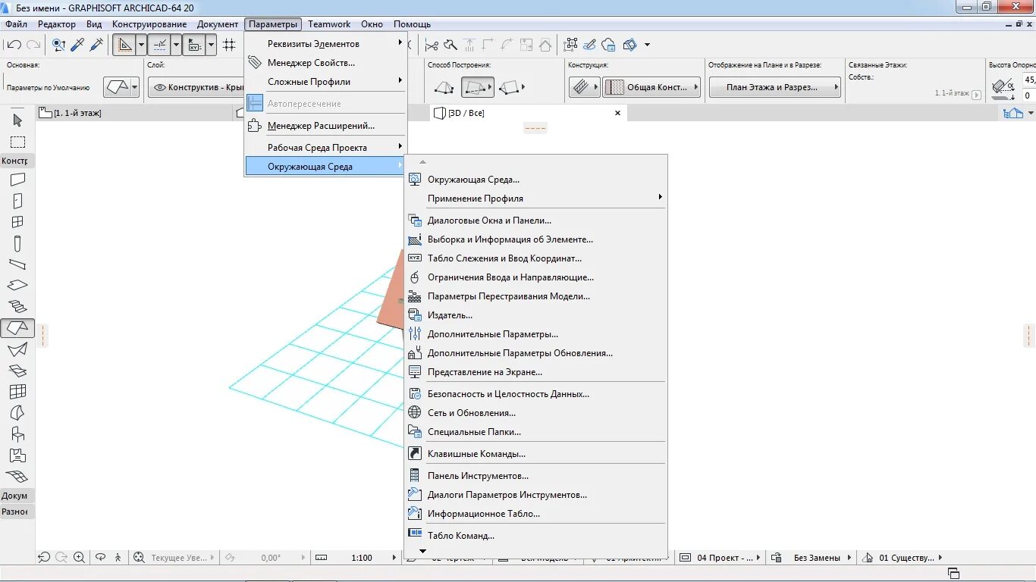Open Менеджер Расширений menu entry
The height and width of the screenshot is (582, 1036).
click(x=325, y=126)
